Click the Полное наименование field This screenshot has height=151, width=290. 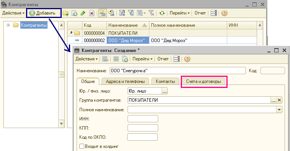[x=202, y=110]
